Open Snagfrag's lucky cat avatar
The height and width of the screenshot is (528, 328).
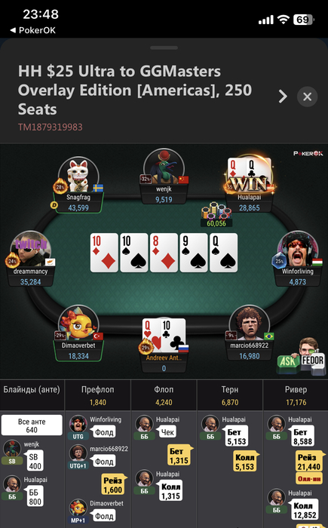tap(79, 174)
